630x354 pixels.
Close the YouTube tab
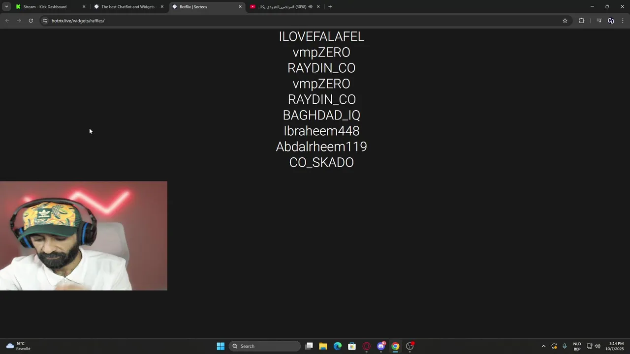click(318, 7)
